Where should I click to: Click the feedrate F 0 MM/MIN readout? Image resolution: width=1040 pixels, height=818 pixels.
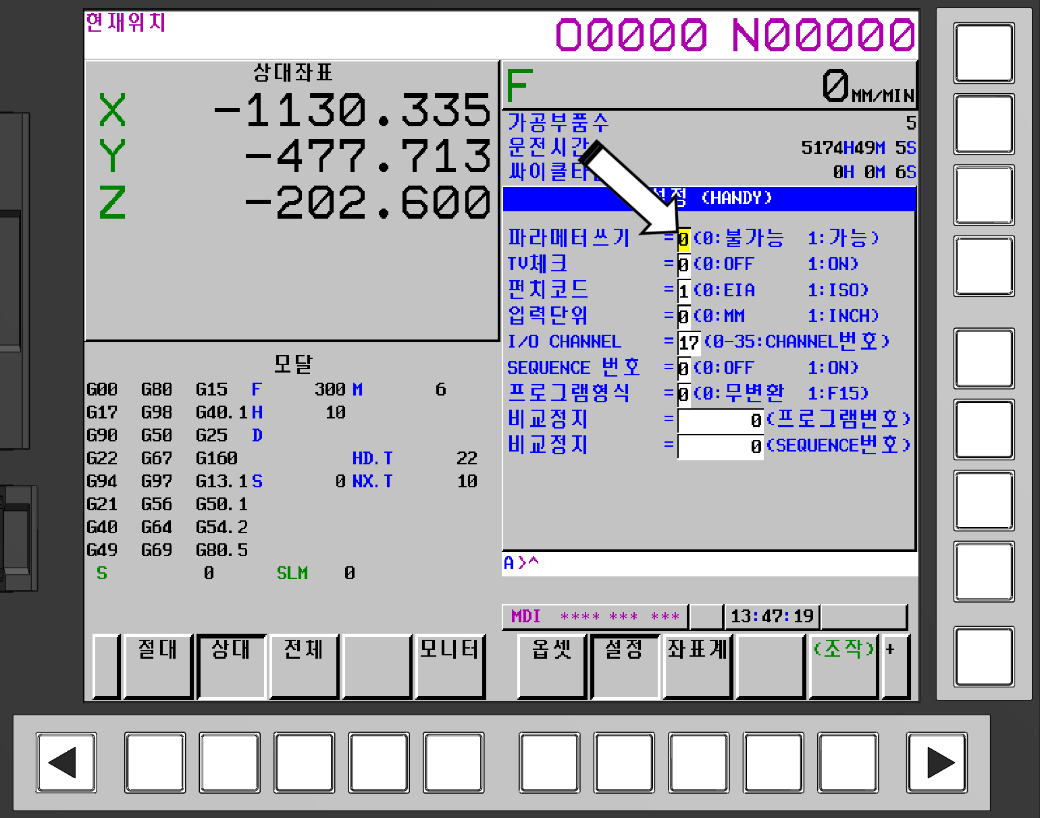710,86
